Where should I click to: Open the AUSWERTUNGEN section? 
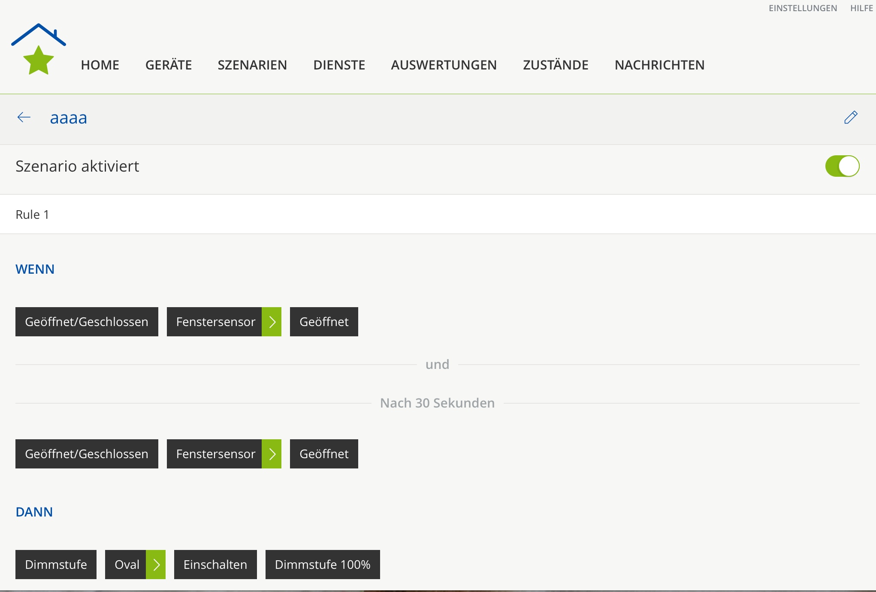point(444,65)
